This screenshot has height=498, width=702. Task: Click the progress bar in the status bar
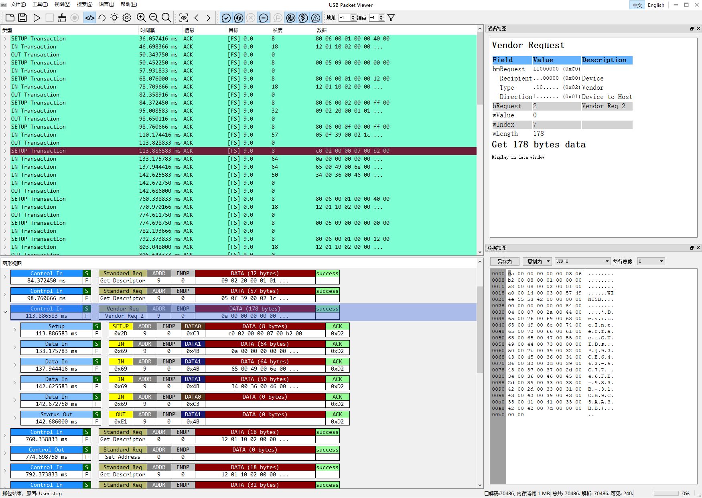(x=666, y=493)
